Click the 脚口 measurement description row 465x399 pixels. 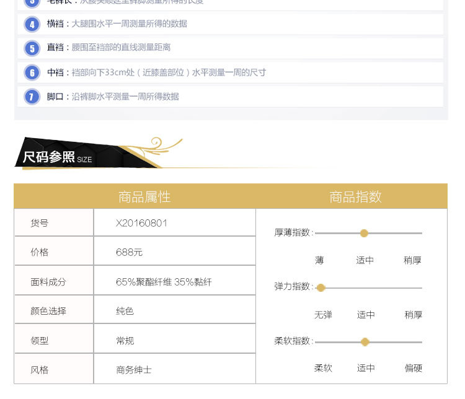pos(231,97)
